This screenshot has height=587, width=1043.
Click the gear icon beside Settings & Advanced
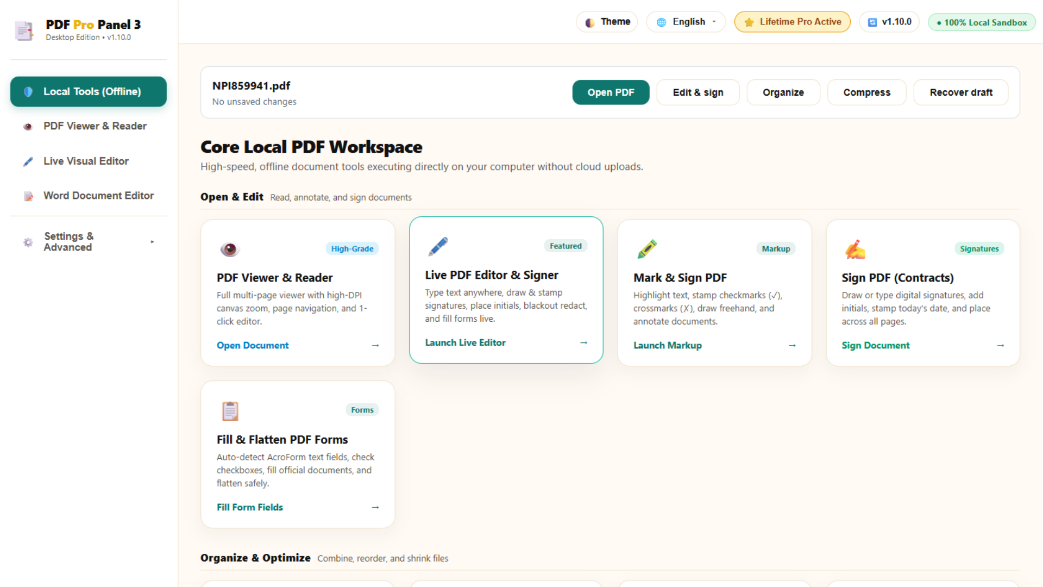[28, 242]
